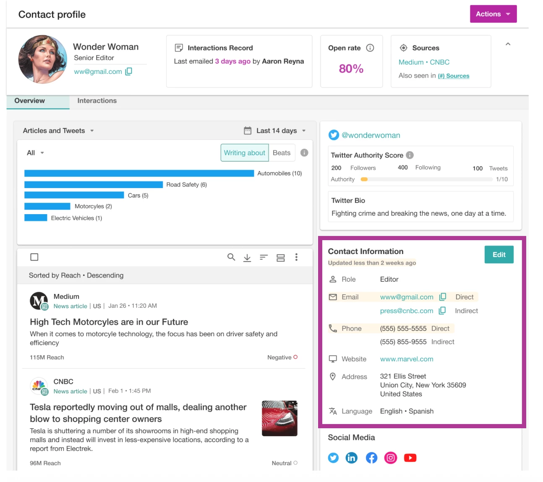Screen dimensions: 543x482
Task: Click News article label under CNBC
Action: coord(70,391)
